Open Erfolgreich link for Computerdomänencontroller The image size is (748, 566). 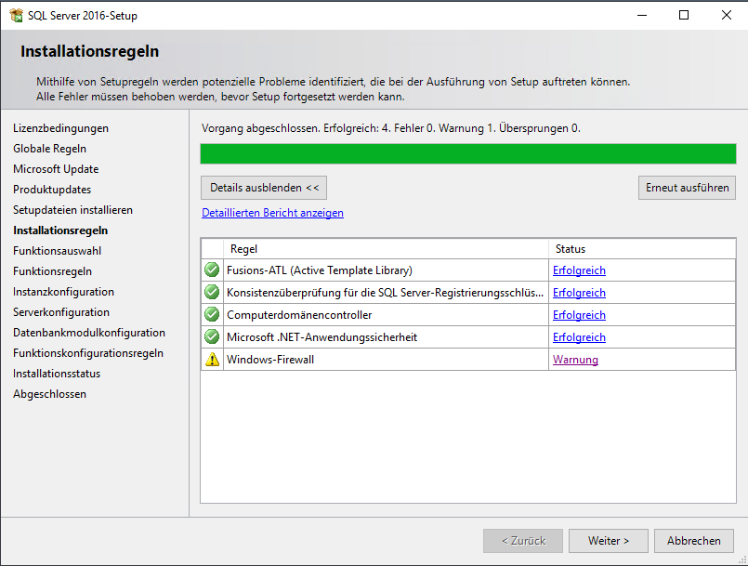click(579, 315)
